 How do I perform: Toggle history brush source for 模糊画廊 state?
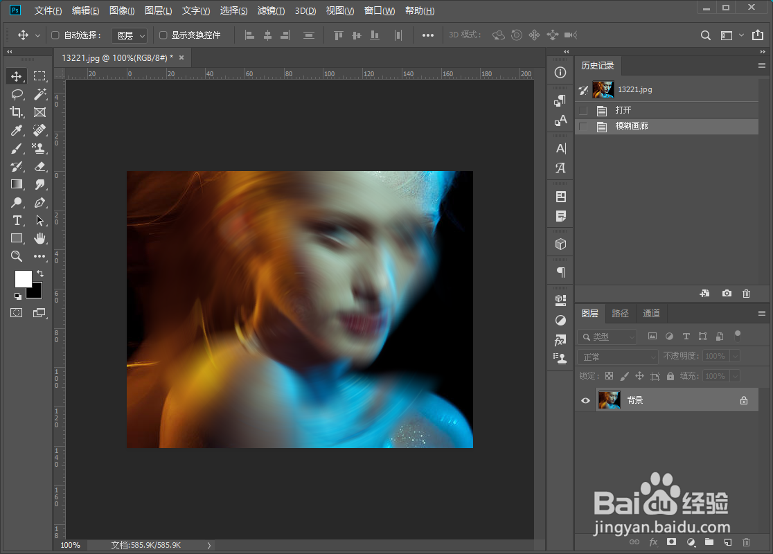coord(583,127)
